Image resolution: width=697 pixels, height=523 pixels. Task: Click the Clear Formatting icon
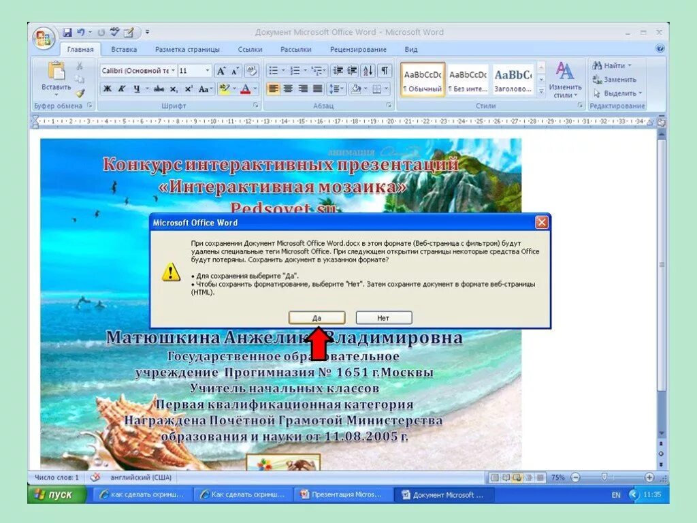[251, 71]
